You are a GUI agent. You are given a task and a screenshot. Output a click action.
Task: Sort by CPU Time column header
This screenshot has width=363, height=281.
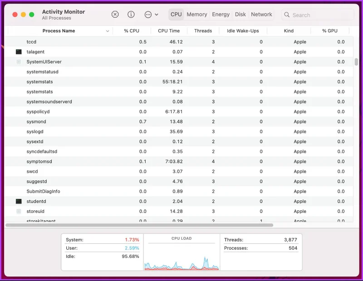pos(169,31)
